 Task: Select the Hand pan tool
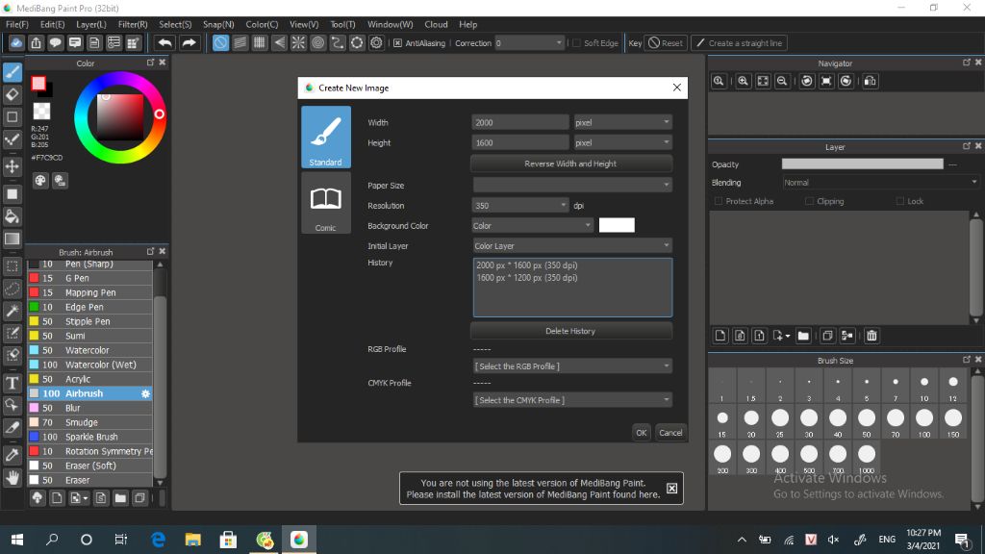point(12,478)
